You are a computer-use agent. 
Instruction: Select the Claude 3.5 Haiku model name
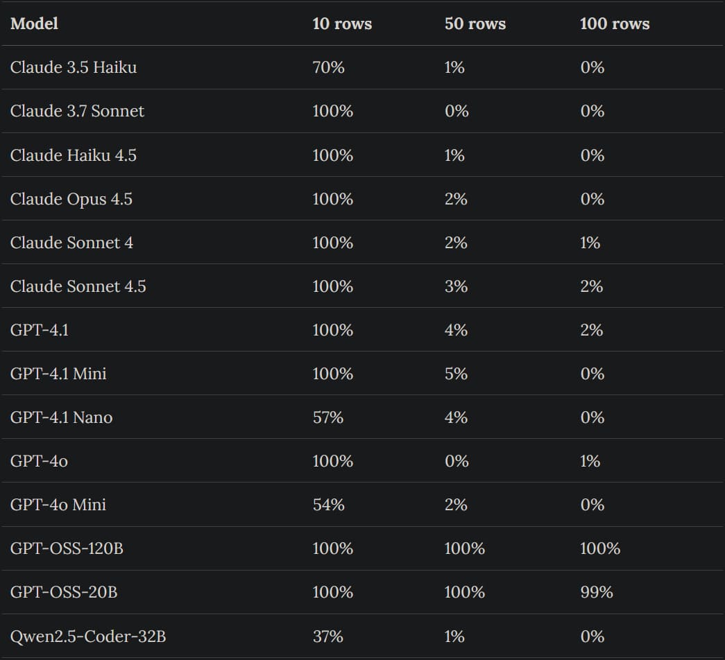tap(74, 67)
